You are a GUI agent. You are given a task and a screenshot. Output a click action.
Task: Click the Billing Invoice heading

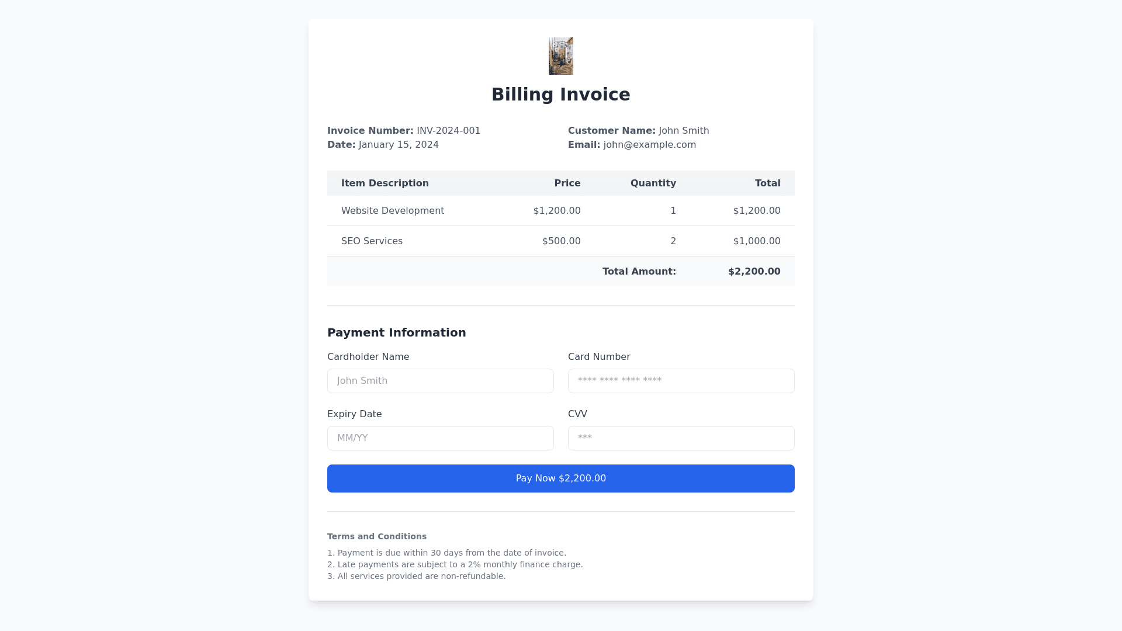coord(560,95)
